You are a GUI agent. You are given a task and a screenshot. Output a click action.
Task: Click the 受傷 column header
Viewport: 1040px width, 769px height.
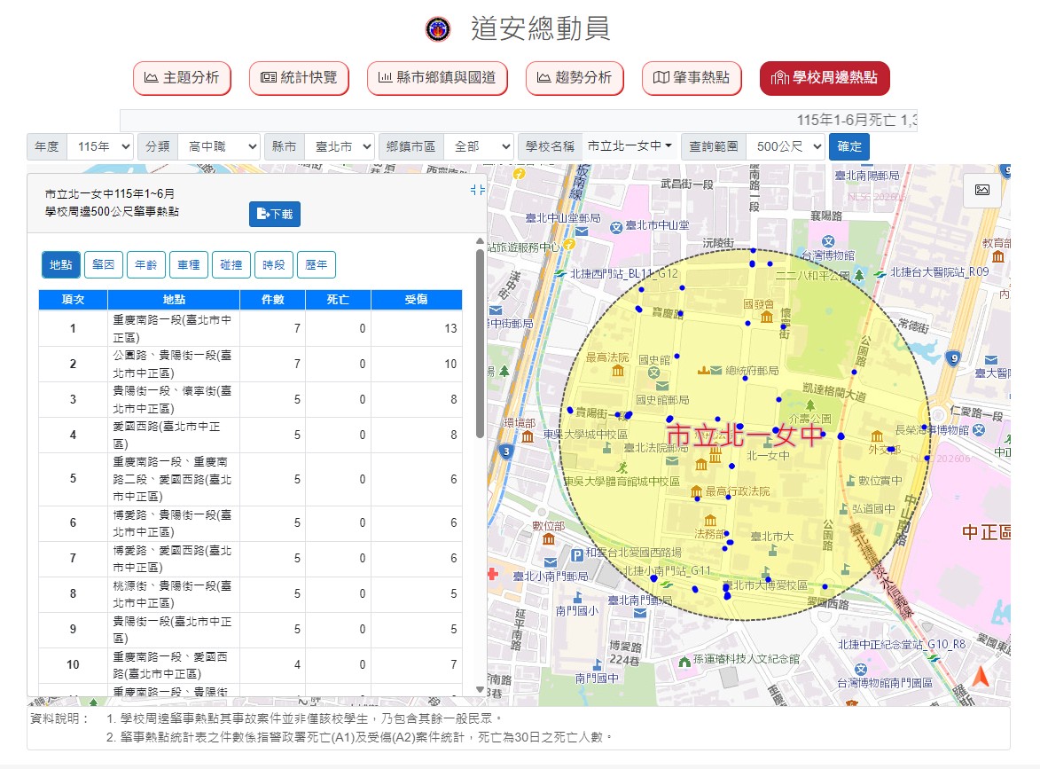point(417,300)
